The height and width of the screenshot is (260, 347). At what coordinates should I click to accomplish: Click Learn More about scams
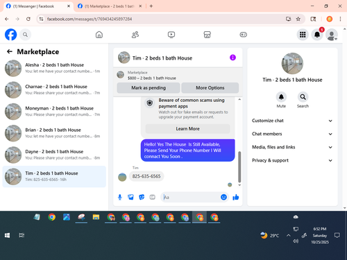[187, 129]
